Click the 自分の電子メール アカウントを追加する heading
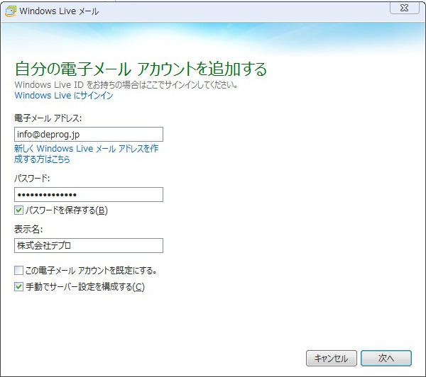This screenshot has width=426, height=377. 141,69
